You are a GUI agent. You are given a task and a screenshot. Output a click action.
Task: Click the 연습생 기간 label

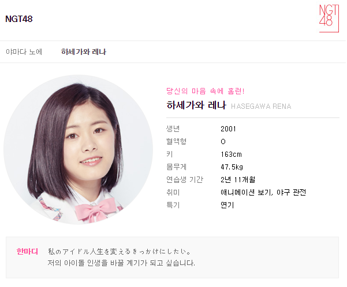(185, 179)
